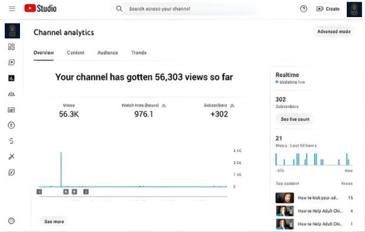Open Dashboard from the sidebar

[x=11, y=47]
